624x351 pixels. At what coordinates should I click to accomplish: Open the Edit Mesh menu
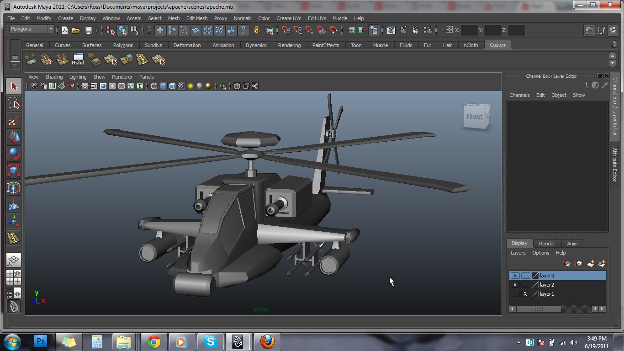tap(196, 18)
